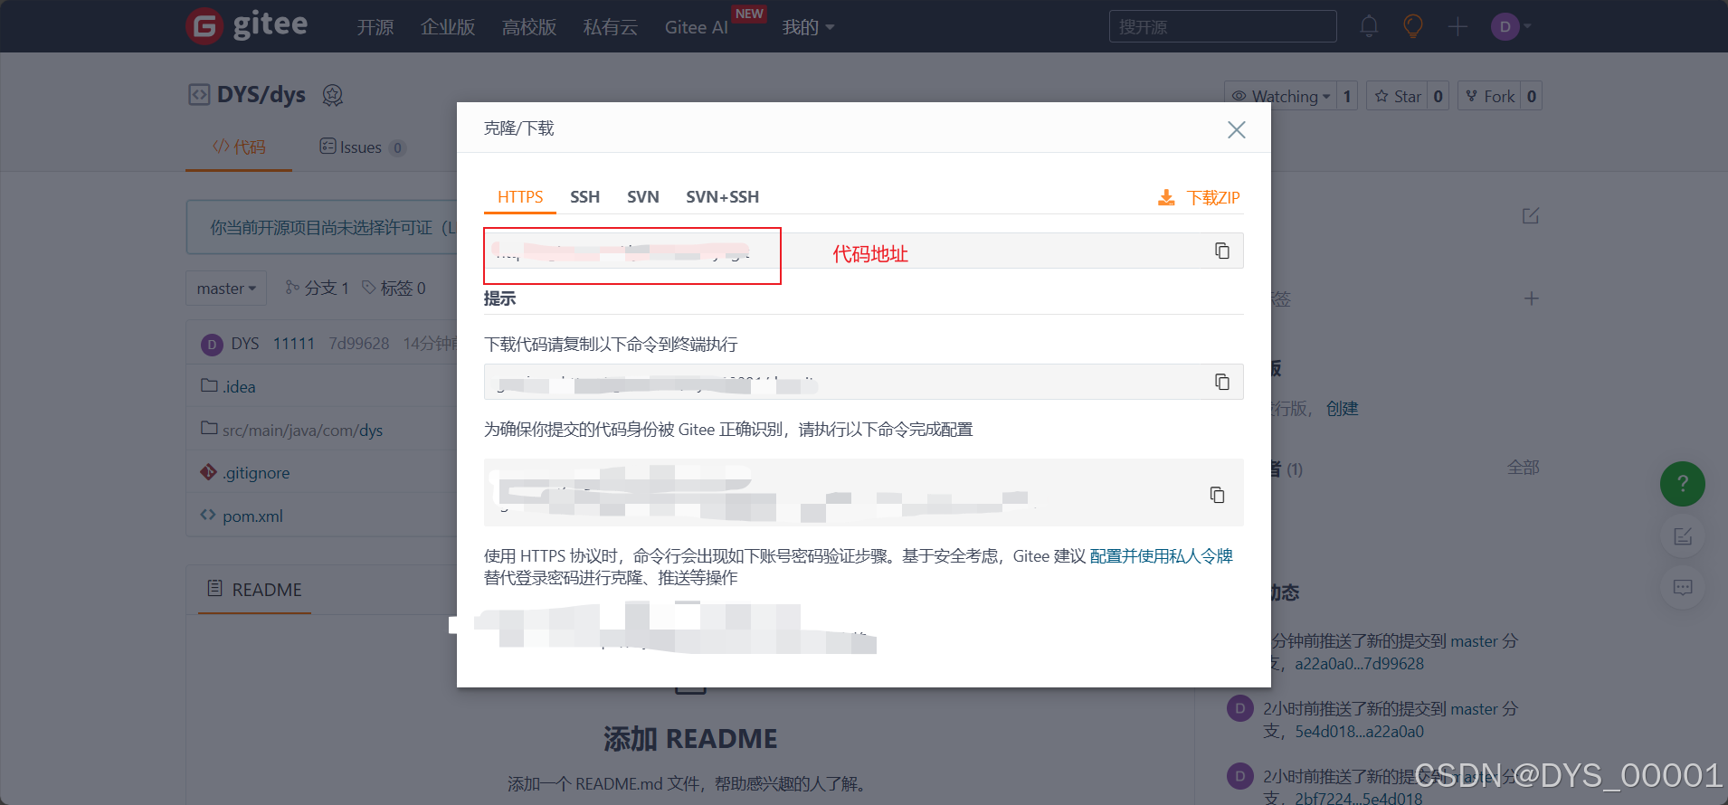Open the 高校版 menu item
The image size is (1728, 805).
[x=529, y=27]
